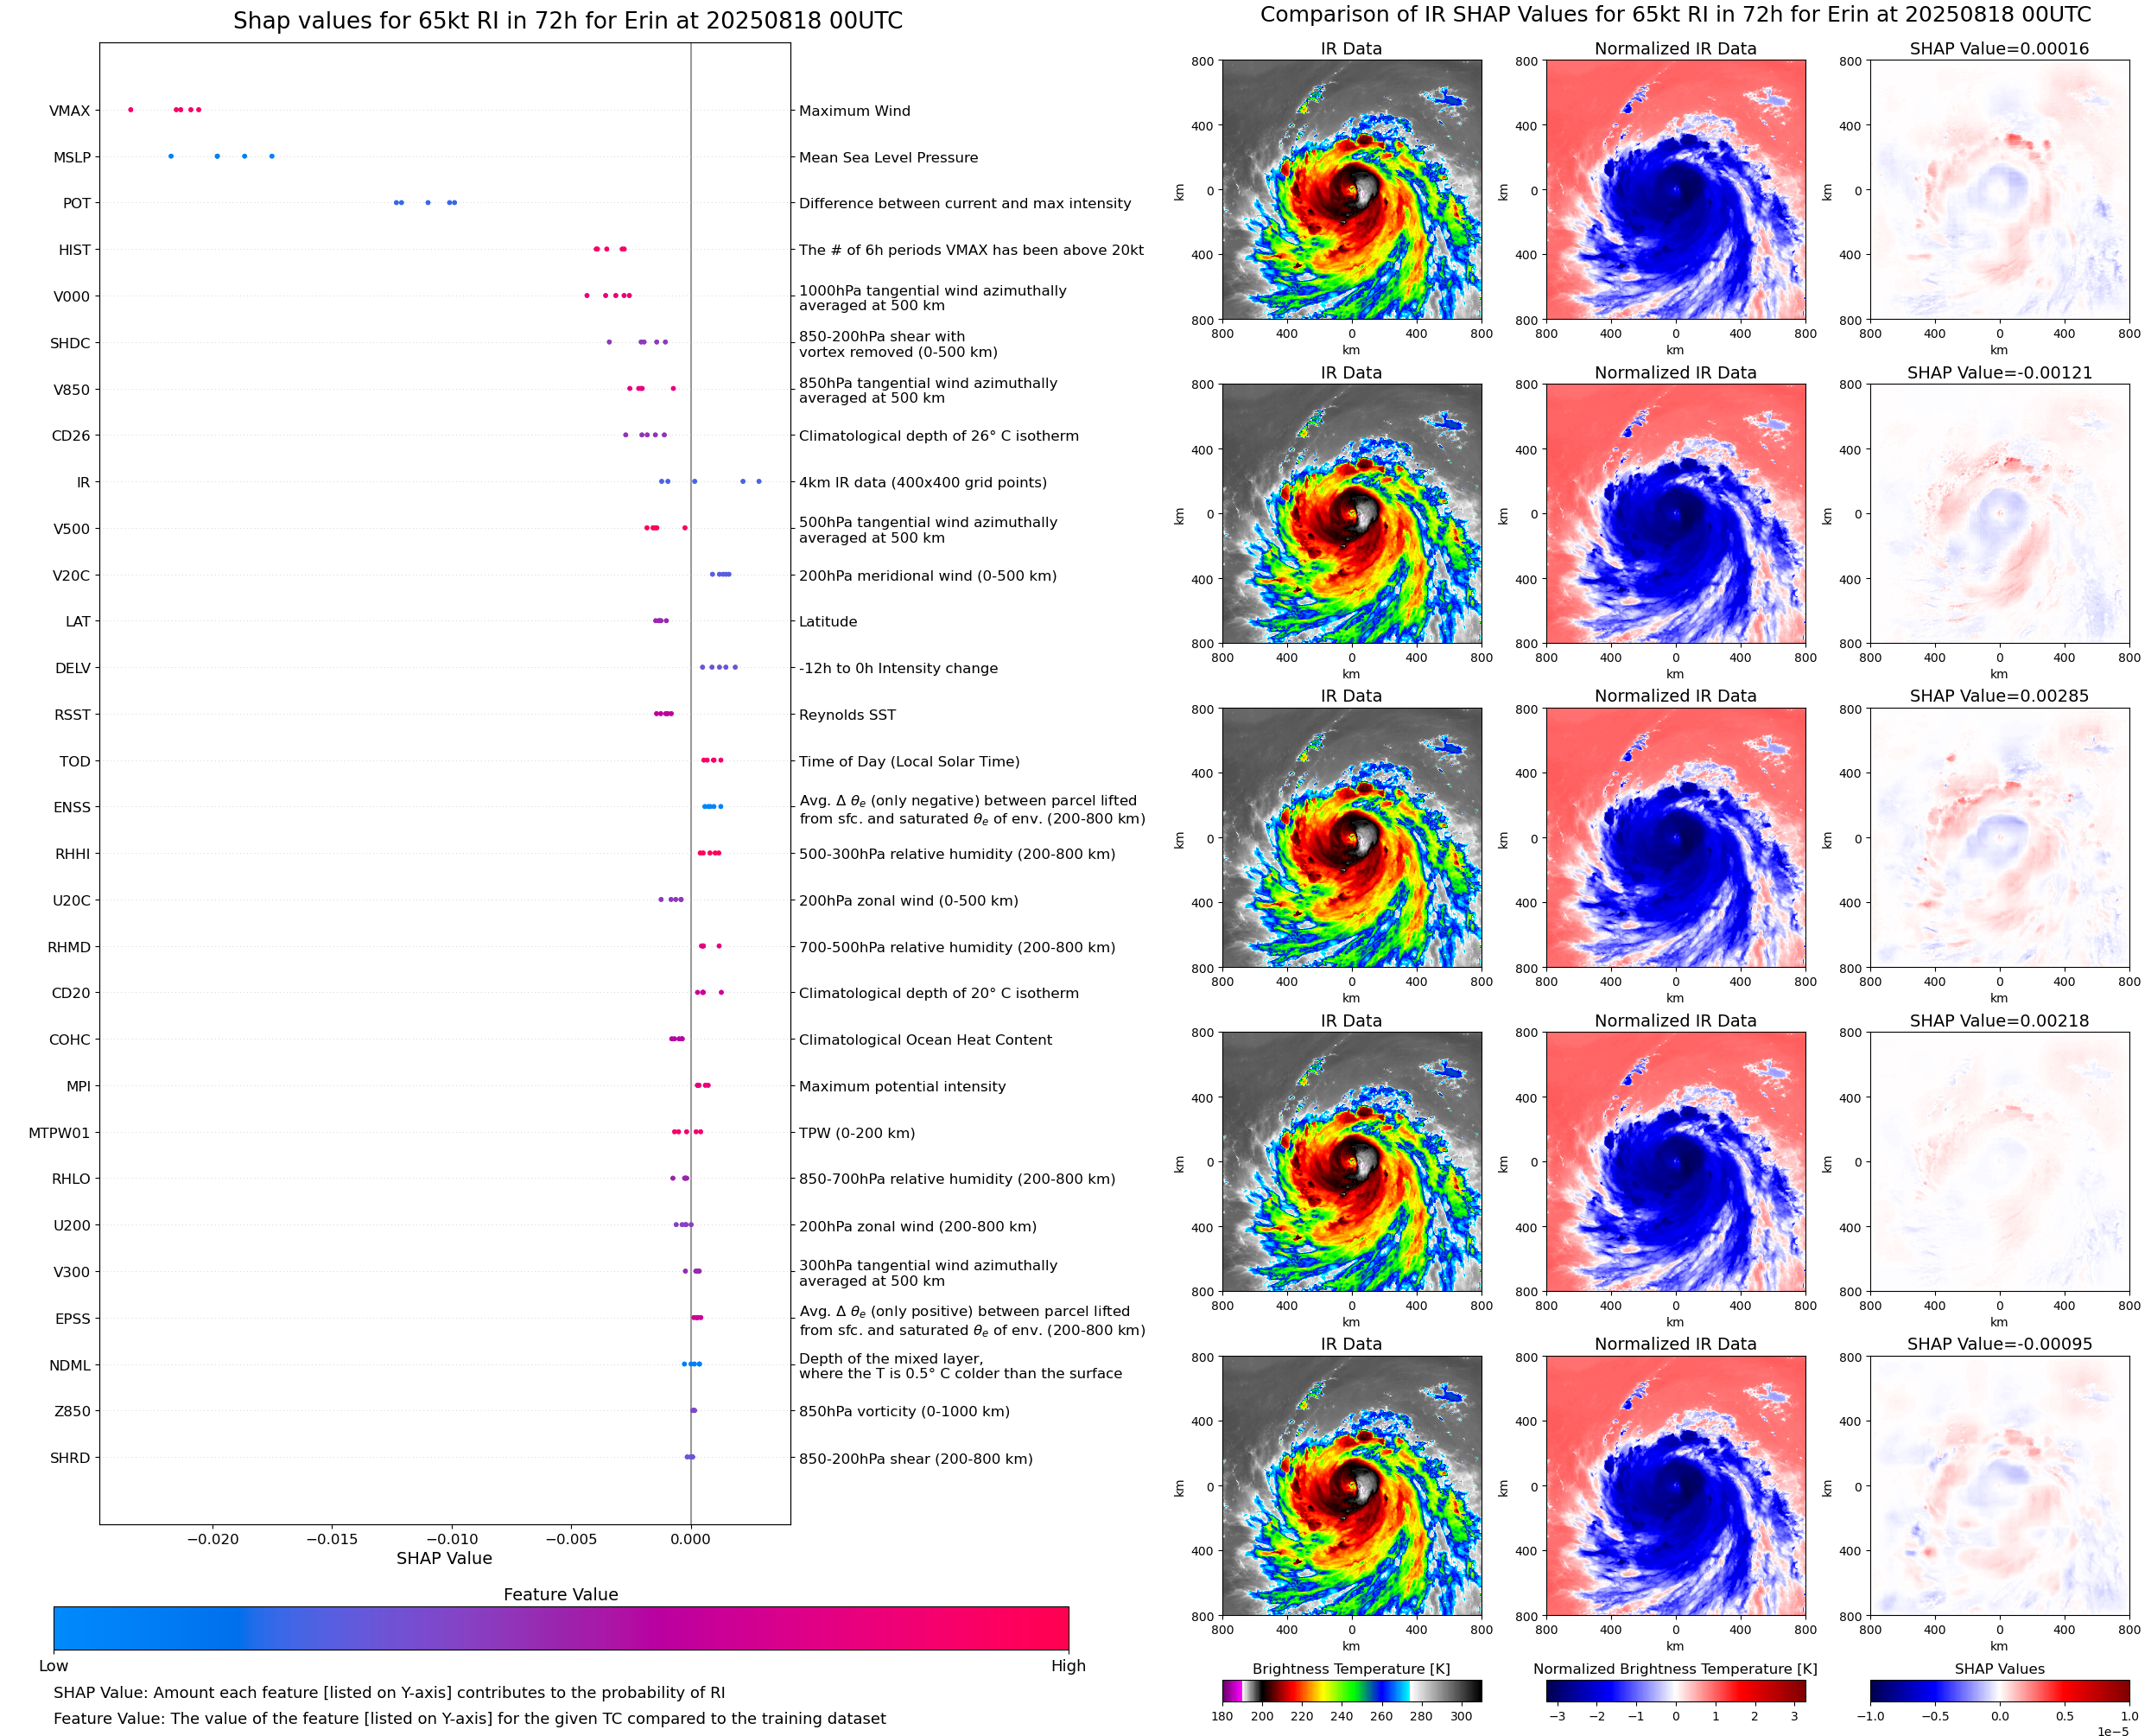Screen dimensions: 2151x1736
Task: Click the MSLP y-axis label
Action: [x=72, y=157]
